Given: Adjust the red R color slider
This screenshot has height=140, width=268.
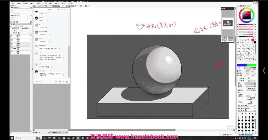Looking at the screenshot, I should (x=246, y=25).
